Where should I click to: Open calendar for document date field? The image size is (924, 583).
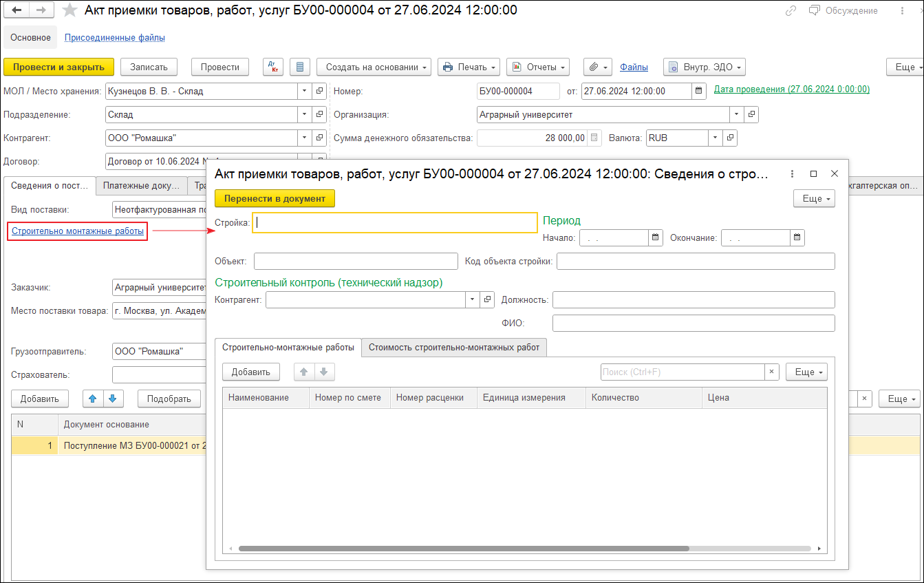pyautogui.click(x=698, y=91)
